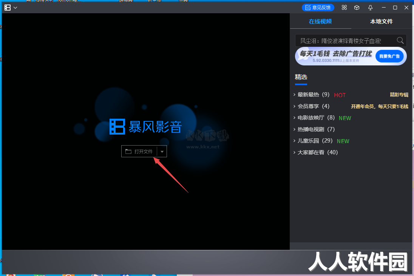Select the 精选 tab
Image resolution: width=414 pixels, height=276 pixels.
pyautogui.click(x=301, y=77)
